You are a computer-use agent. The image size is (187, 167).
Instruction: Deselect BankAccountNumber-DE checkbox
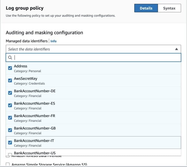pos(10,93)
